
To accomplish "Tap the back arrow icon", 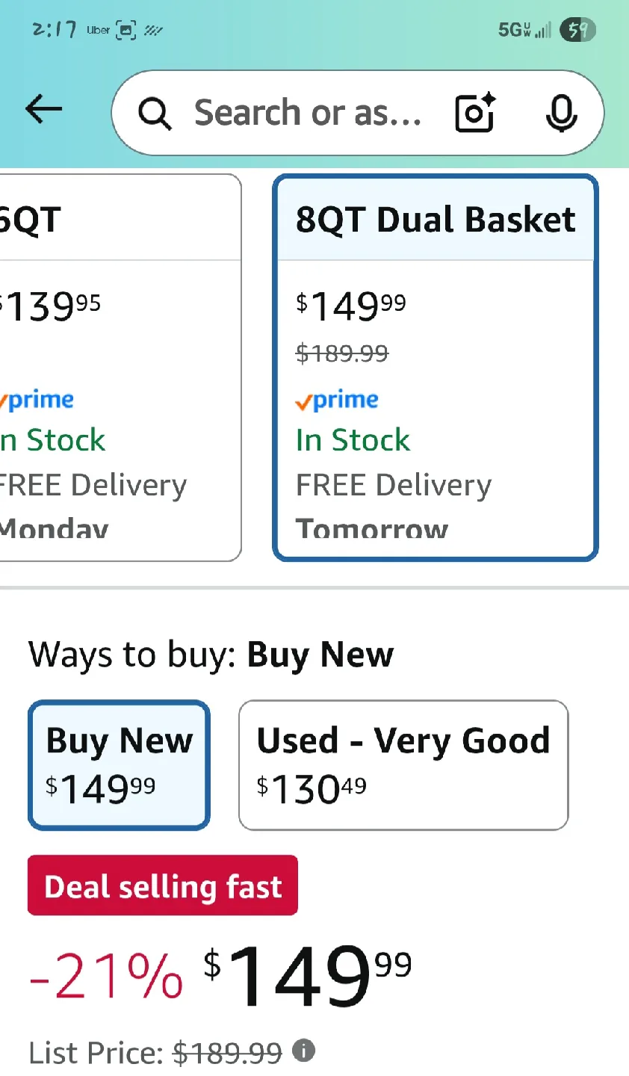I will (x=43, y=110).
